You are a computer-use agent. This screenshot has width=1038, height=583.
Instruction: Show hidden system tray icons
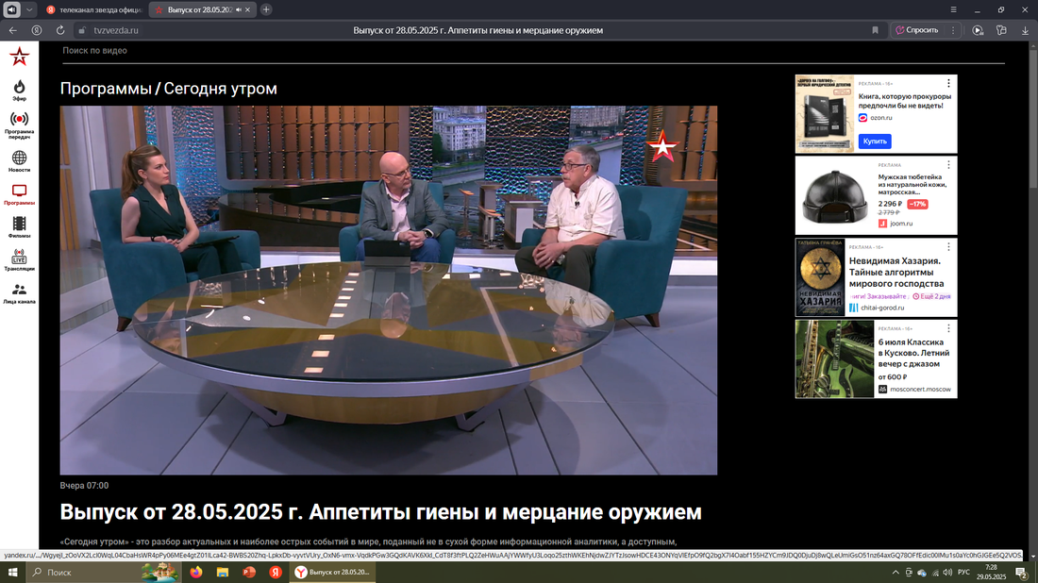(895, 573)
